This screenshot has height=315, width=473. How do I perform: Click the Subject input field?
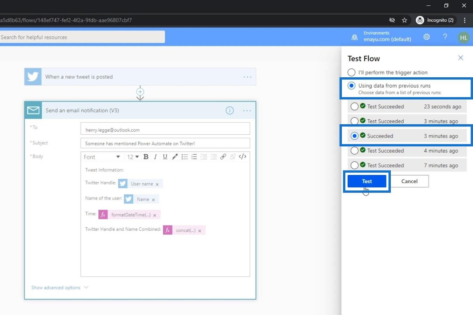[x=165, y=143]
